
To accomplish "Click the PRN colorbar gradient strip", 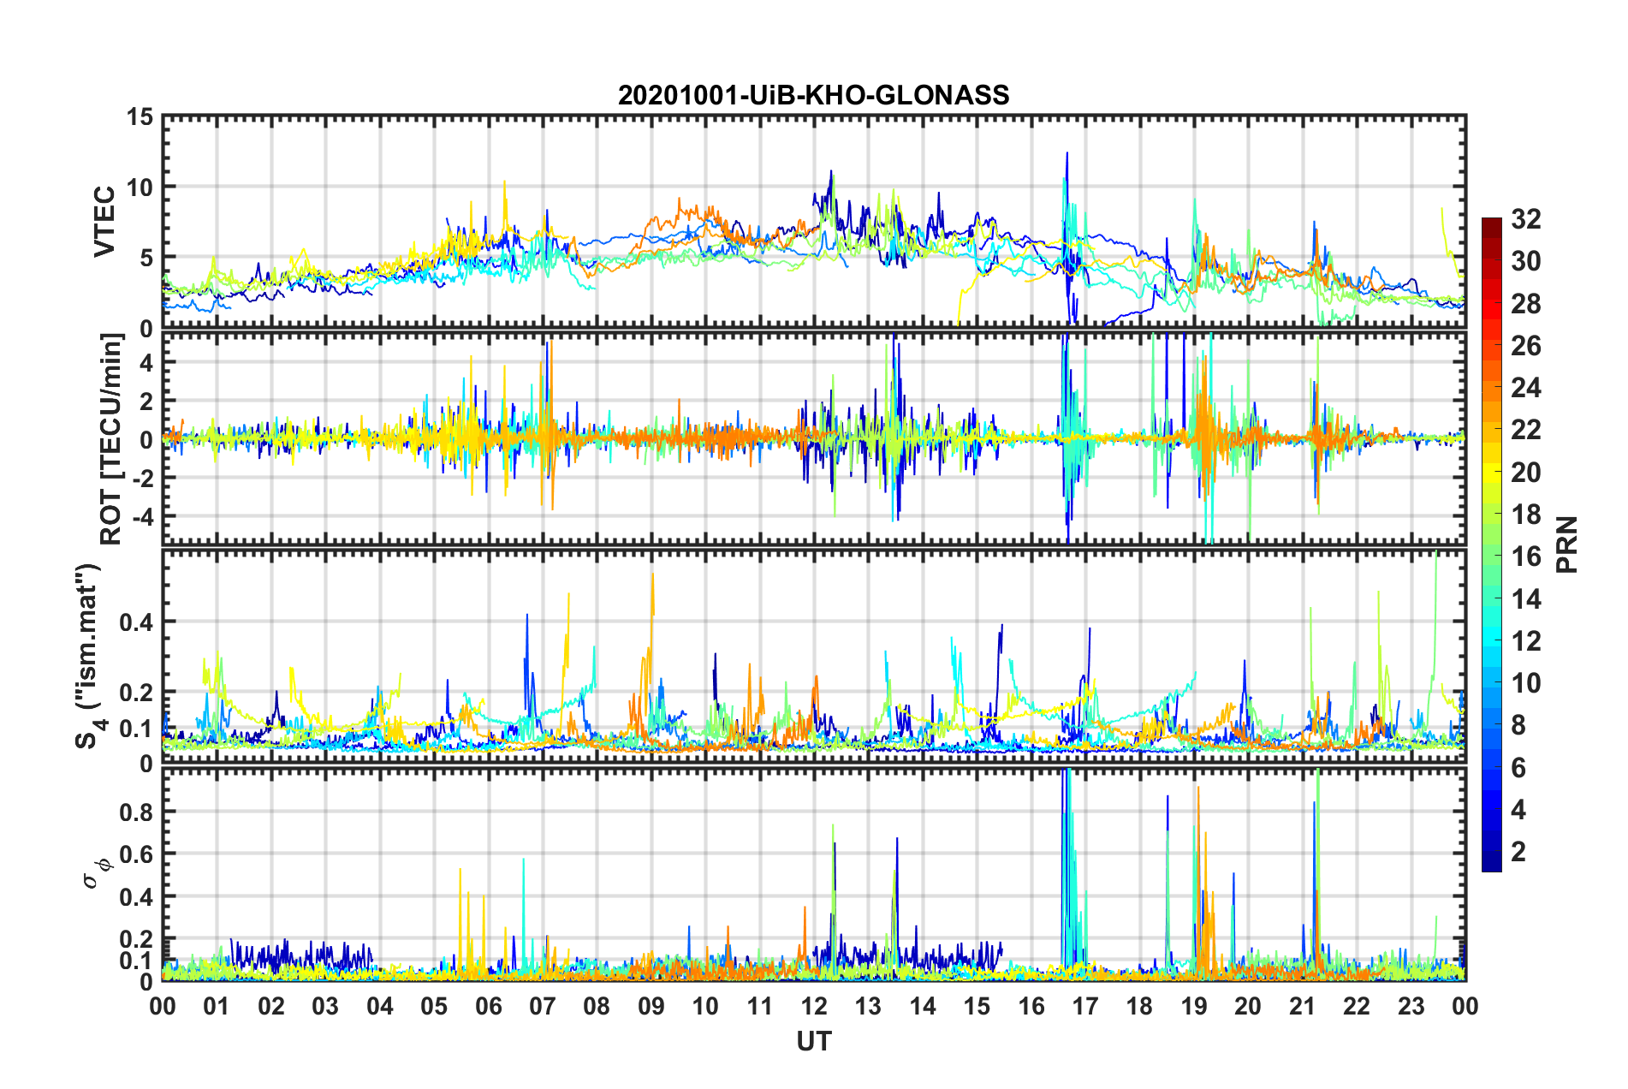I will point(1492,544).
